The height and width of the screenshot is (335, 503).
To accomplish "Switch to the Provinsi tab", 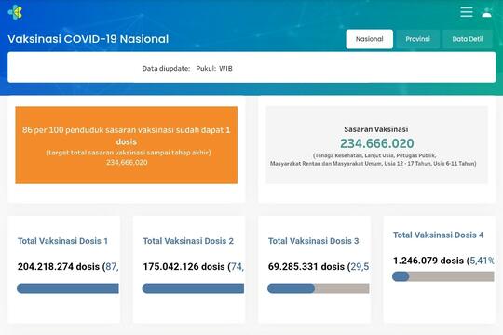I will pyautogui.click(x=417, y=39).
